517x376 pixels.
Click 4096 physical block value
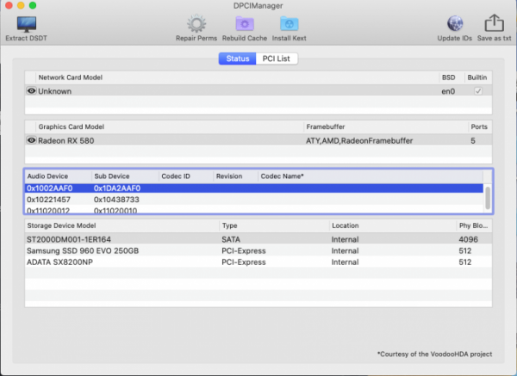tap(468, 239)
